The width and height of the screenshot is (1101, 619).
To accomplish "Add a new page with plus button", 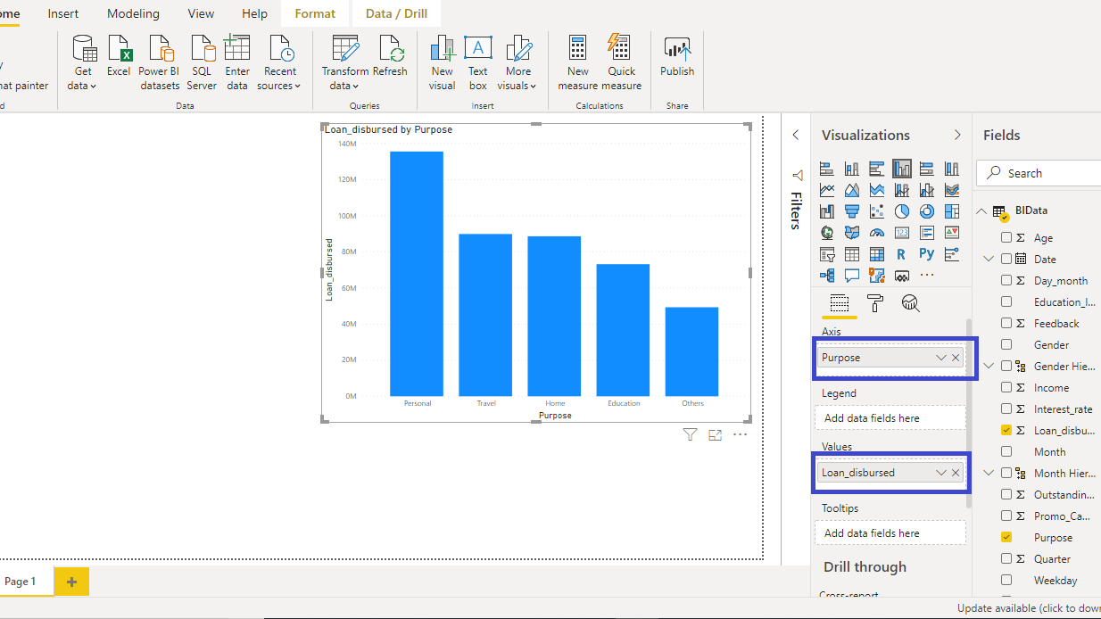I will click(x=71, y=582).
